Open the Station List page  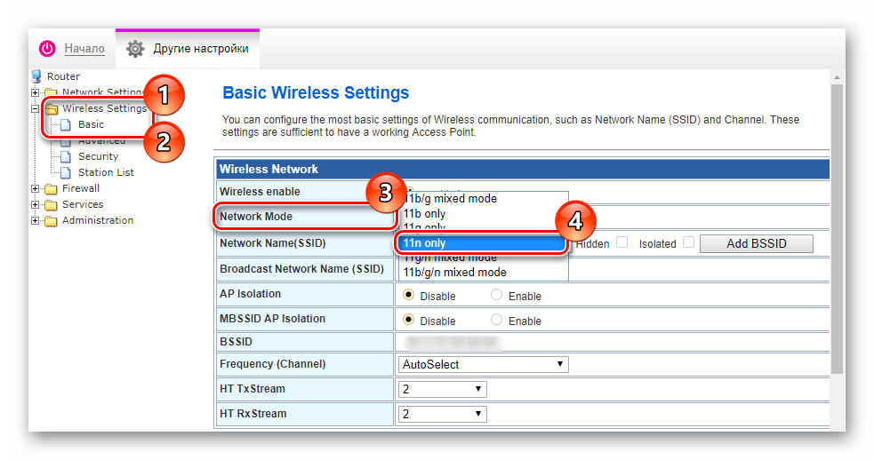pos(106,172)
